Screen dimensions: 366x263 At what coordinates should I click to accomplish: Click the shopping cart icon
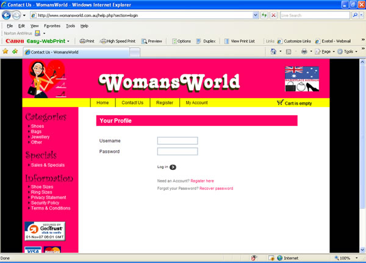[x=280, y=103]
